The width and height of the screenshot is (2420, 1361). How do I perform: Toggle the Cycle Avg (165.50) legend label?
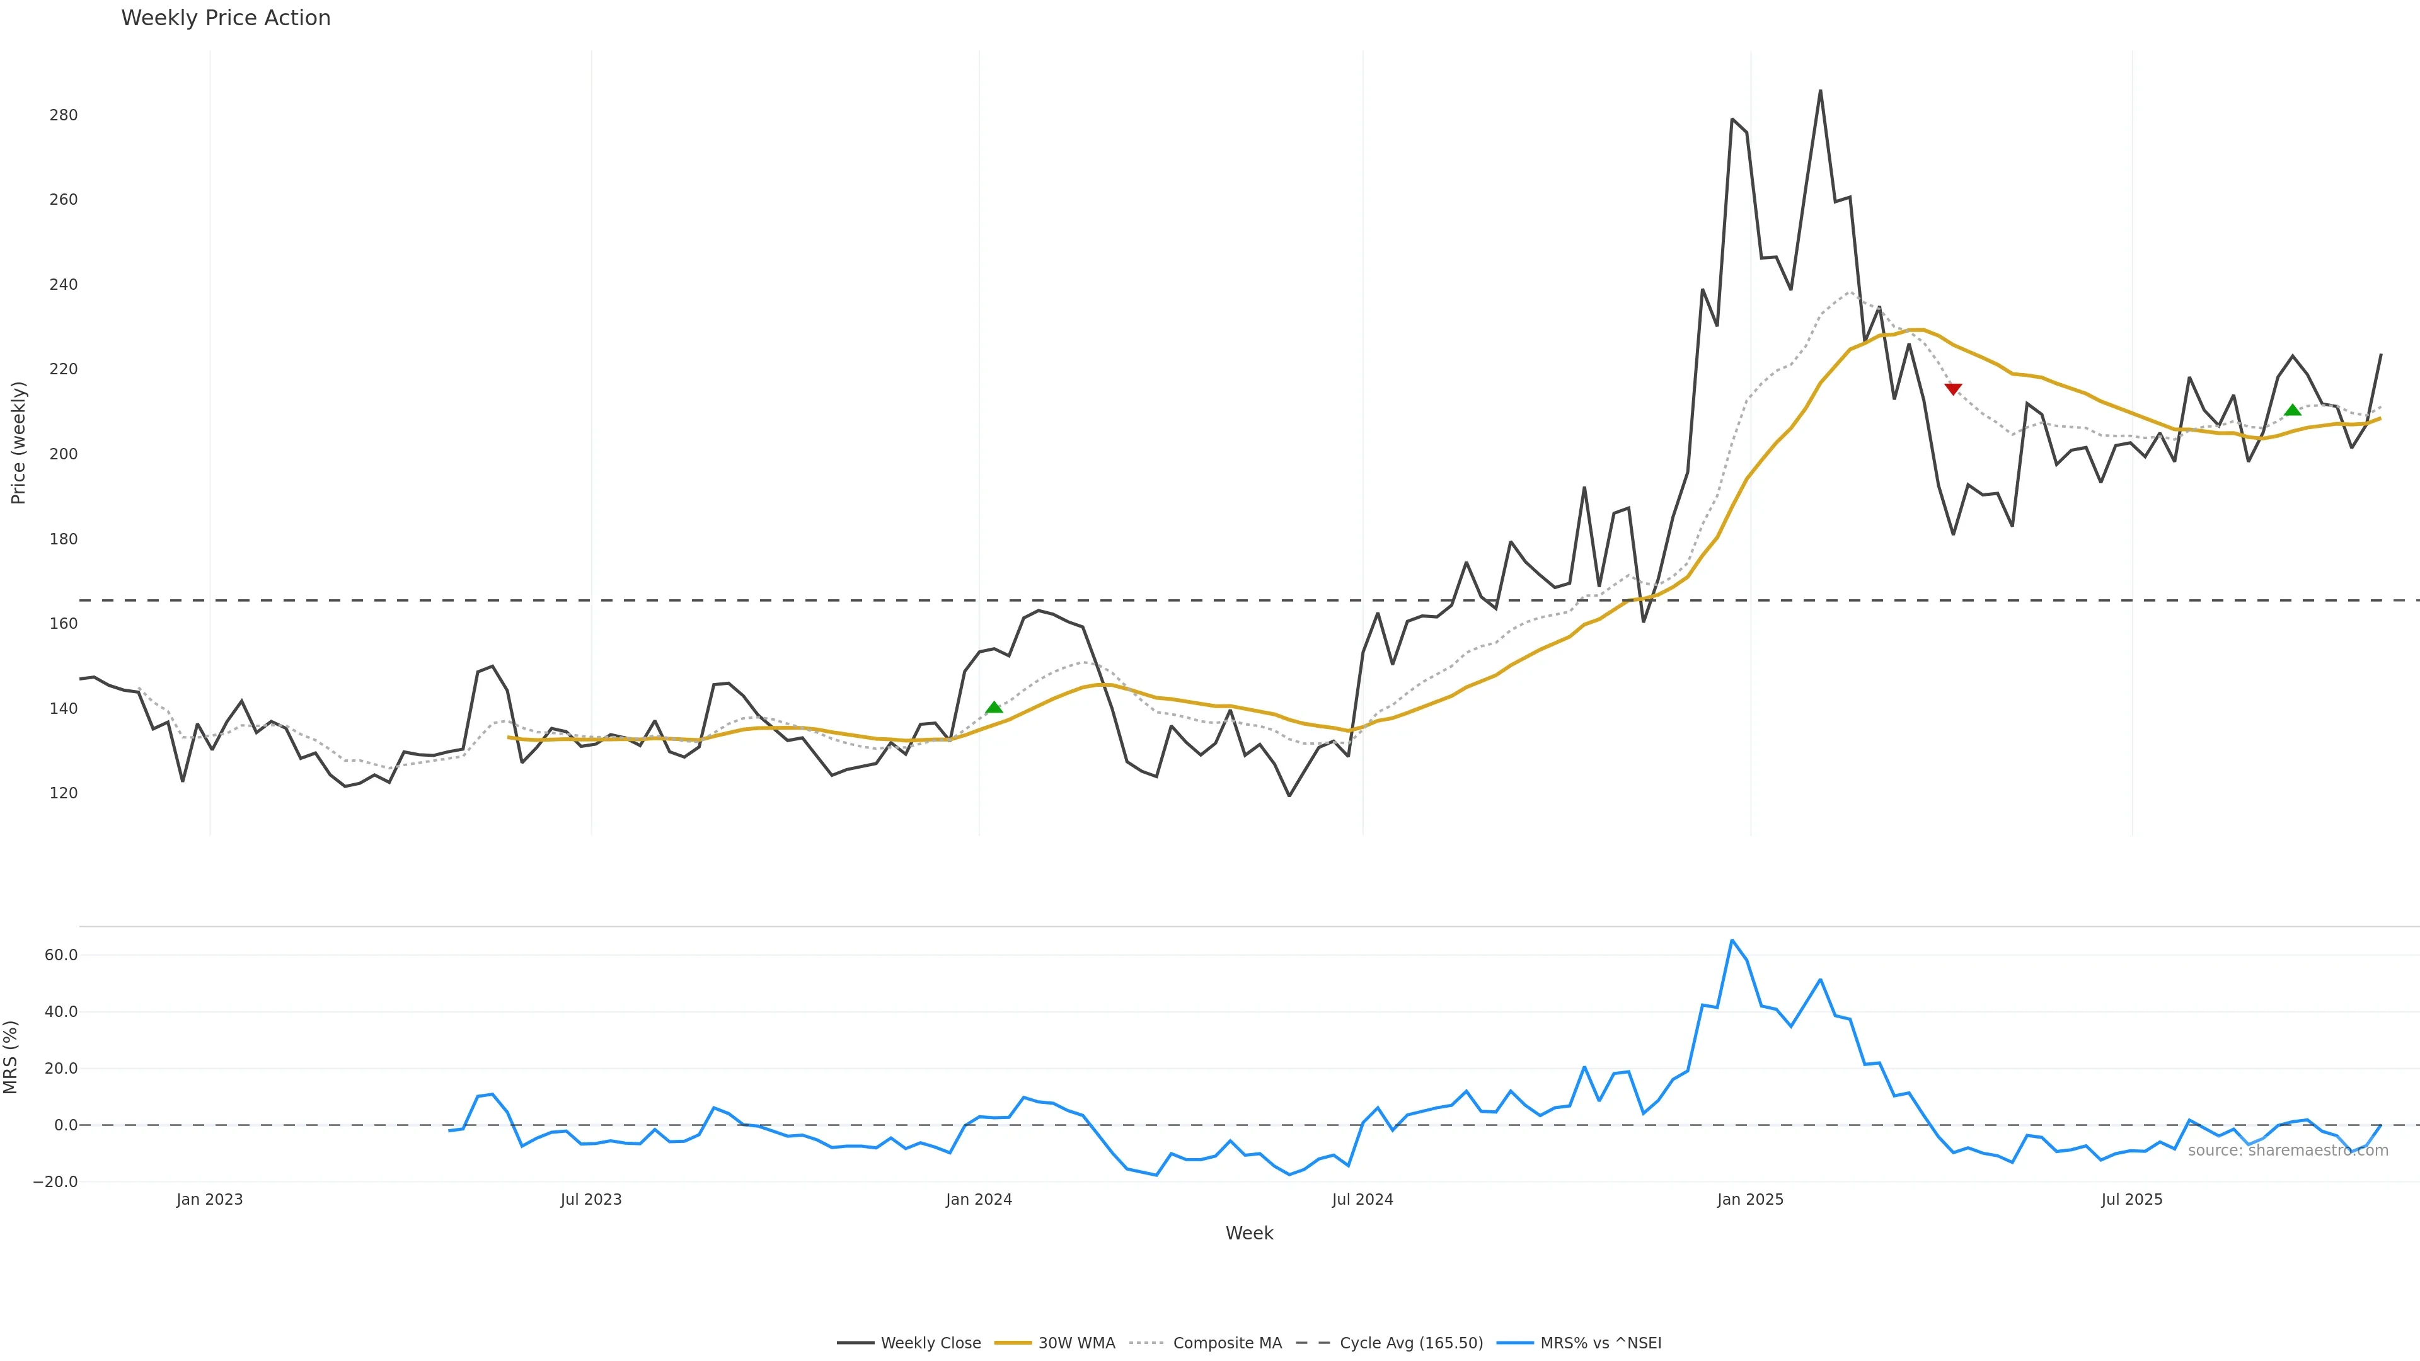tap(1411, 1343)
